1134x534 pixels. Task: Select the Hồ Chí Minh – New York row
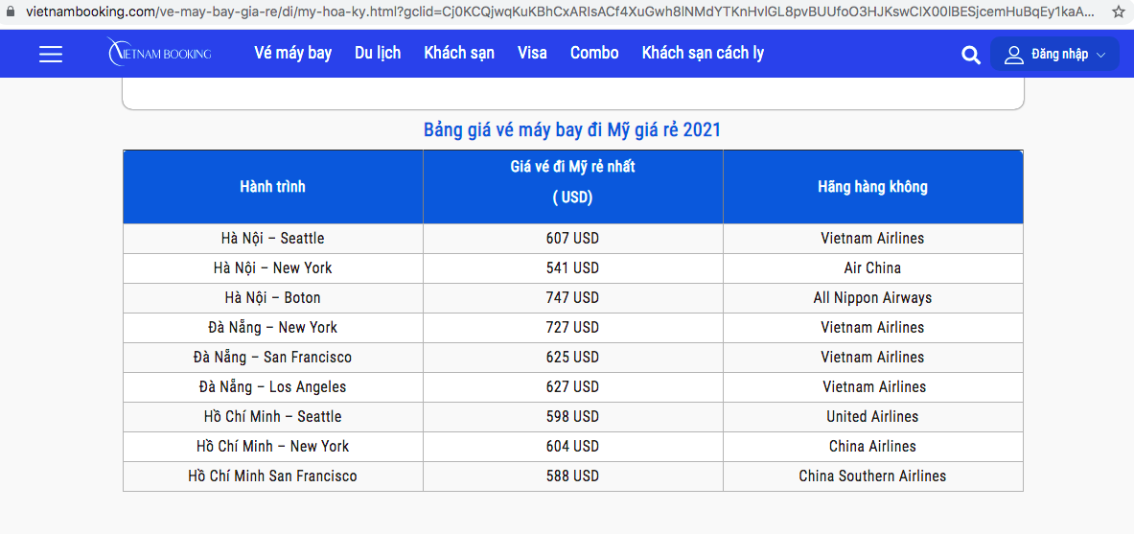pos(272,446)
